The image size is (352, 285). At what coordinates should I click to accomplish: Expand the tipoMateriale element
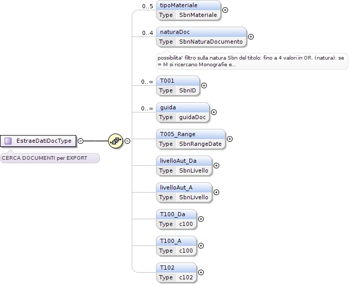[x=225, y=10]
